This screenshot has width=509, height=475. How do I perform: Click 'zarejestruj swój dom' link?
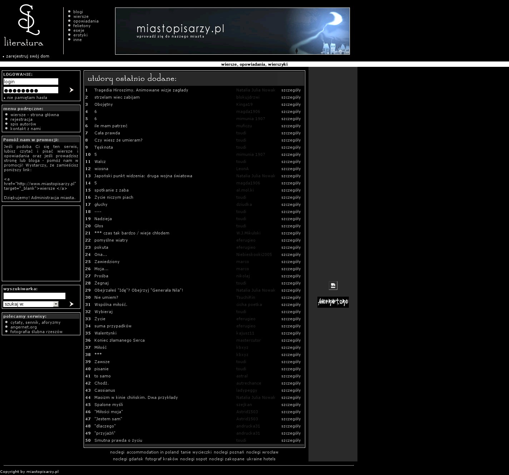click(28, 56)
